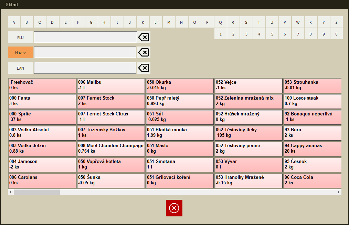
Task: Tap the number 0 key
Action: pos(336,34)
